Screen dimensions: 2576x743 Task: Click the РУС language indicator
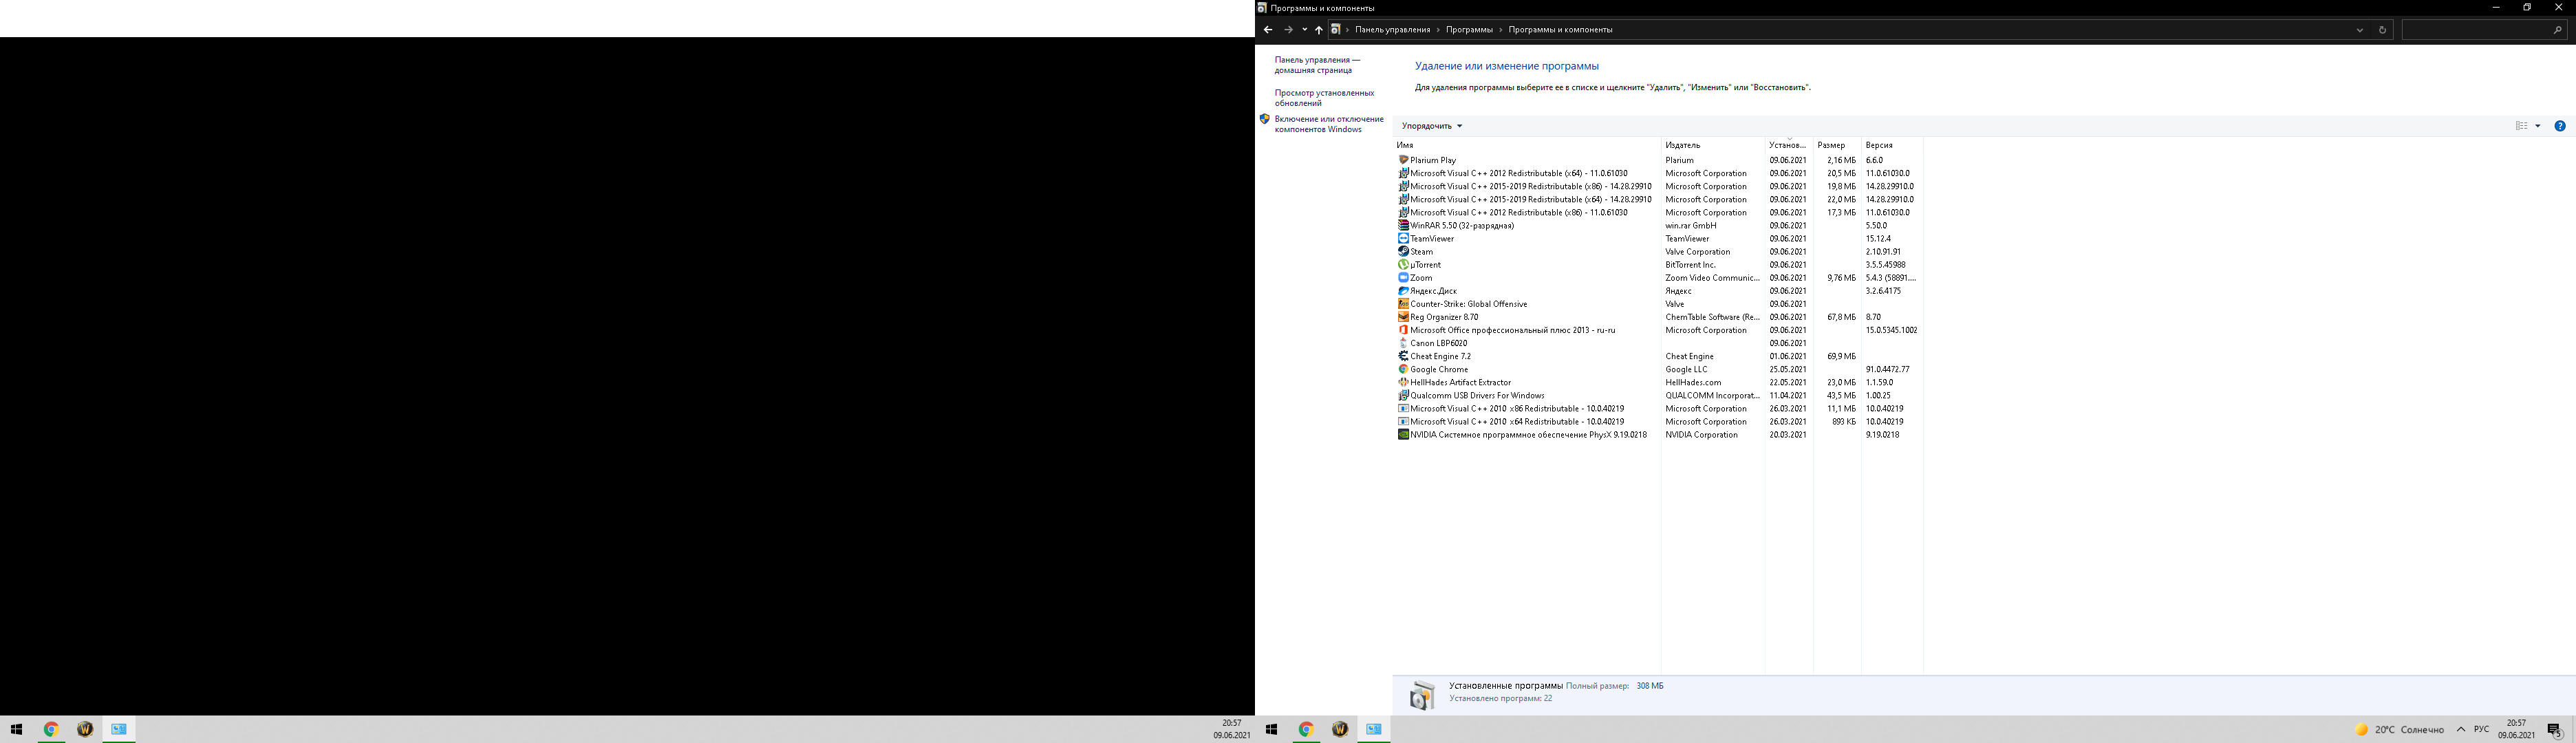(2481, 730)
